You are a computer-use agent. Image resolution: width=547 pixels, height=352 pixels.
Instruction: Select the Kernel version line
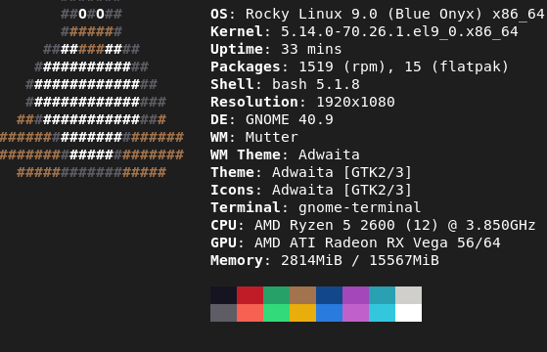(x=364, y=32)
